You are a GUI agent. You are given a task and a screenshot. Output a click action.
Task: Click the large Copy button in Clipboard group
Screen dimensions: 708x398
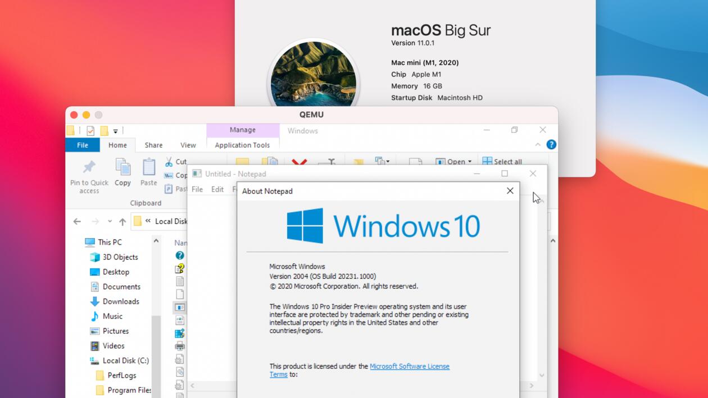click(122, 172)
